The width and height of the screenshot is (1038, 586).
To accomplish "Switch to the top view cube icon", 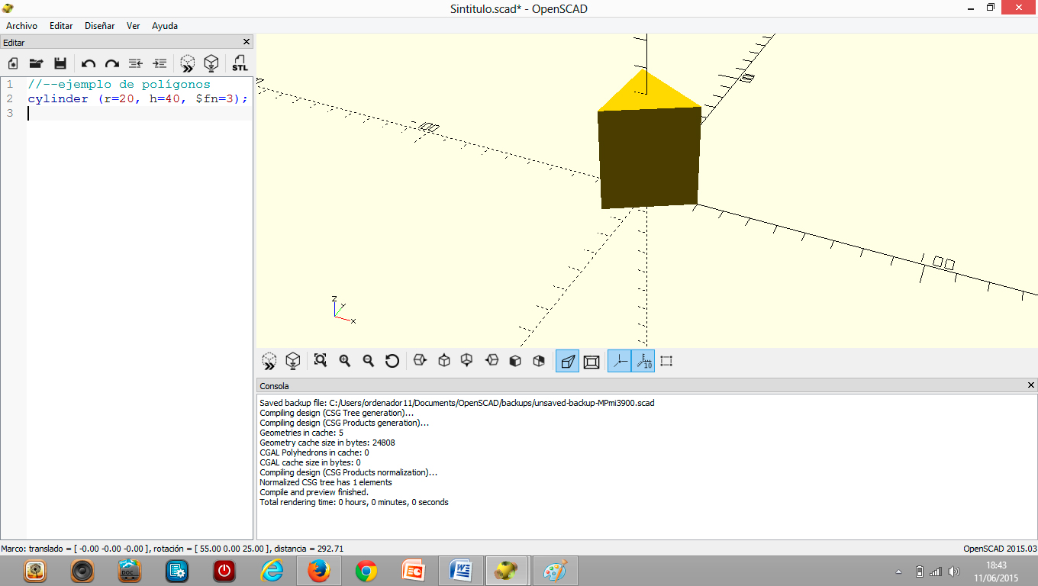I will click(444, 361).
